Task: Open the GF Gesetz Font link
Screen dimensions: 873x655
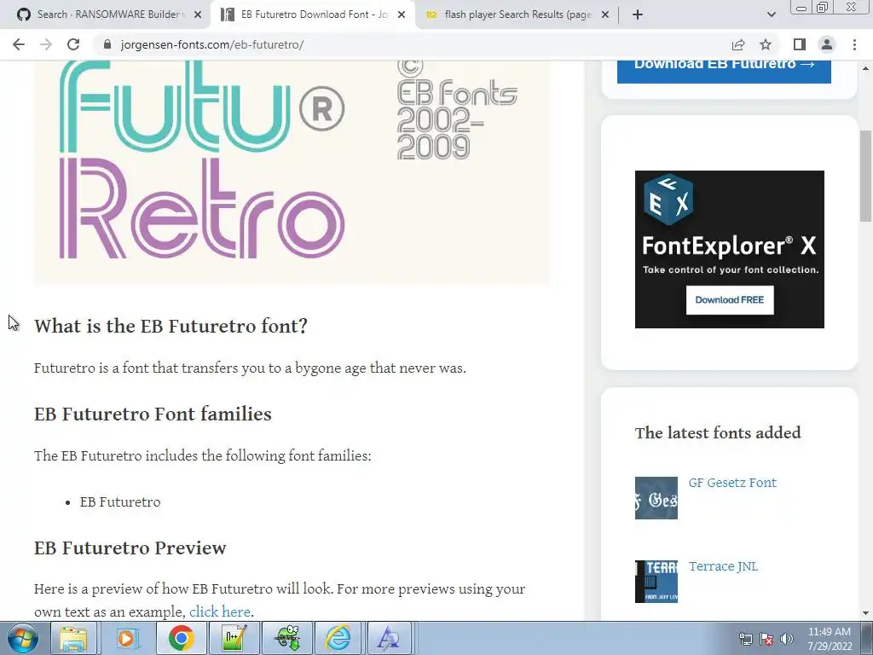Action: click(x=732, y=483)
